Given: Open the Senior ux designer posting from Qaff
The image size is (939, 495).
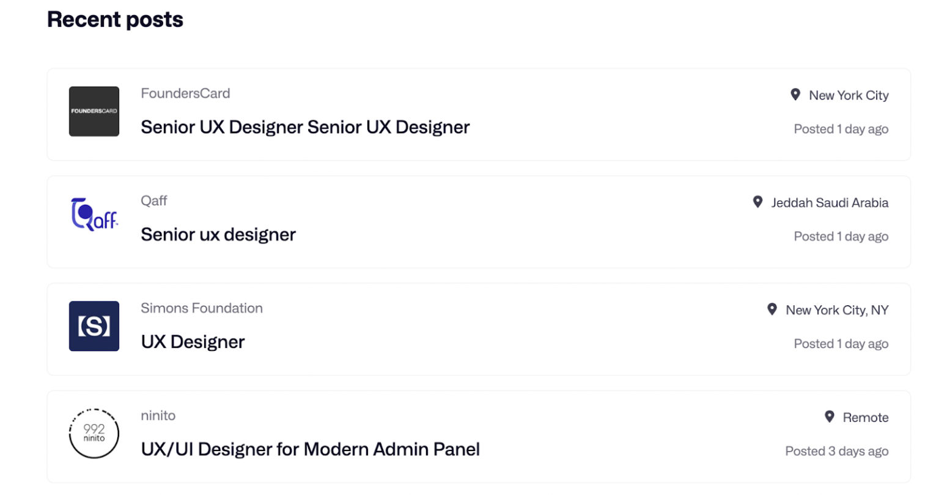Looking at the screenshot, I should click(218, 234).
